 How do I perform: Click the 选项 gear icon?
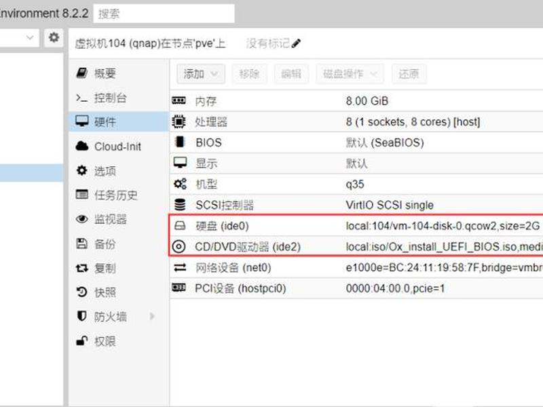click(81, 170)
